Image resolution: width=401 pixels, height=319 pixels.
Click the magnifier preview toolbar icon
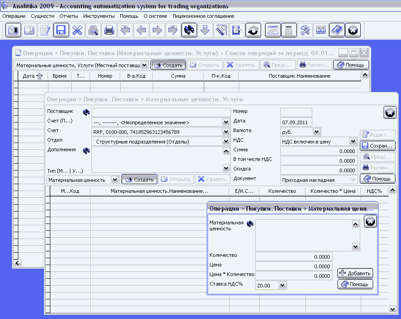93,30
